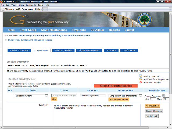Go to the Priority Questions tab

[x=63, y=50]
